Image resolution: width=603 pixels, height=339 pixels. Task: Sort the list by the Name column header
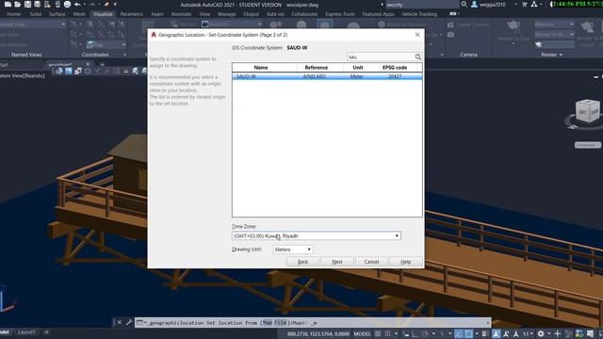265,67
